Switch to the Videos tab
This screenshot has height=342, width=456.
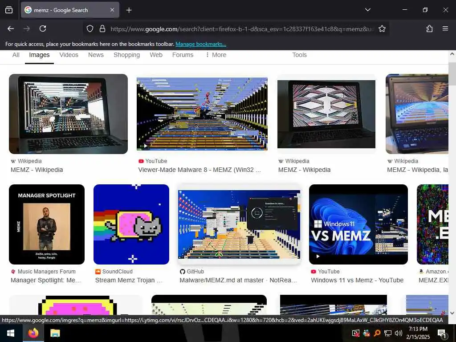[69, 55]
